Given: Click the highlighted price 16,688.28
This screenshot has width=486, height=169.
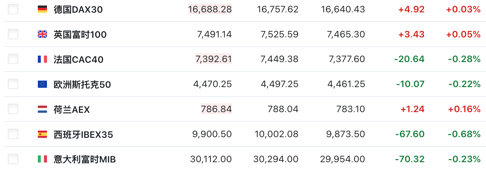Looking at the screenshot, I should [x=210, y=9].
